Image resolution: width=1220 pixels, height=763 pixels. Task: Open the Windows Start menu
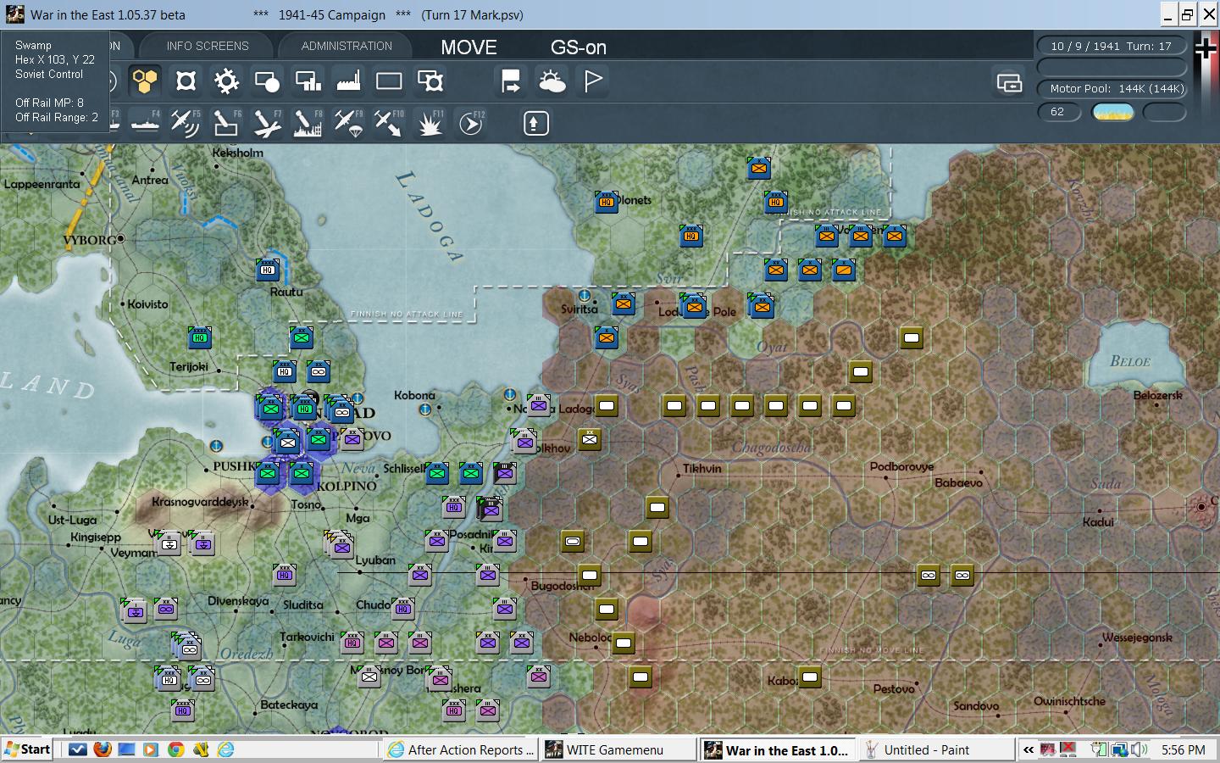click(x=28, y=749)
